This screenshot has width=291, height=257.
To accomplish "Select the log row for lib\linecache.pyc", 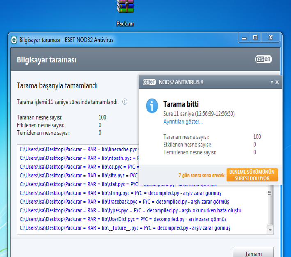I will click(x=79, y=149).
